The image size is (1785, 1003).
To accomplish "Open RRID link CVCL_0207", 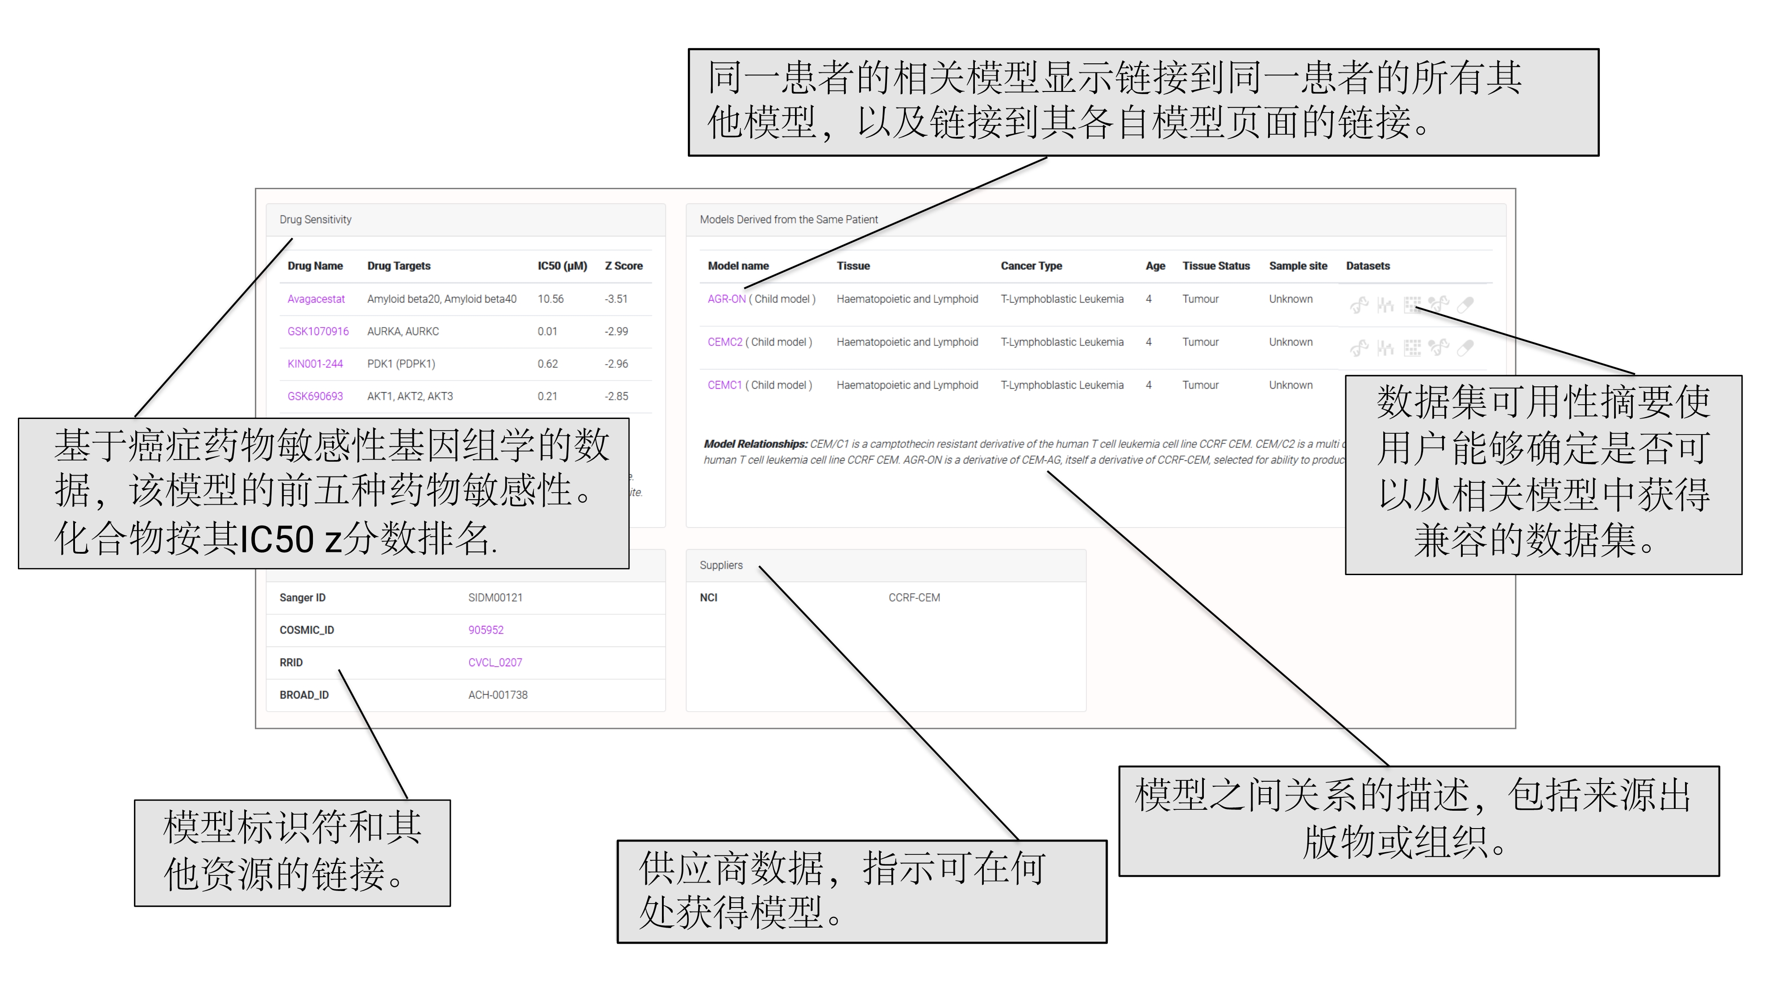I will click(495, 663).
